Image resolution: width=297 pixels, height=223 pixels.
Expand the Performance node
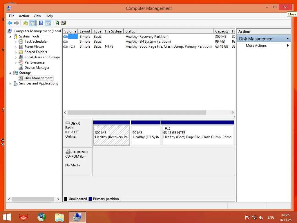click(x=16, y=63)
